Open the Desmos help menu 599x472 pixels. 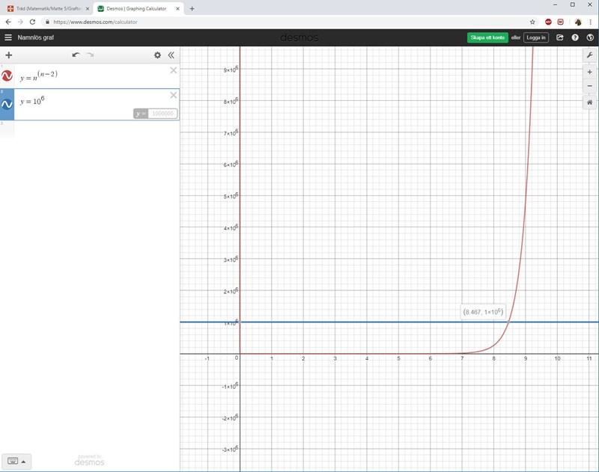click(575, 37)
